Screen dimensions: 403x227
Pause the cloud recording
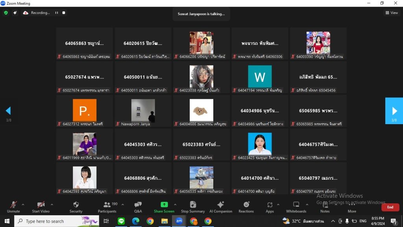pos(57,13)
